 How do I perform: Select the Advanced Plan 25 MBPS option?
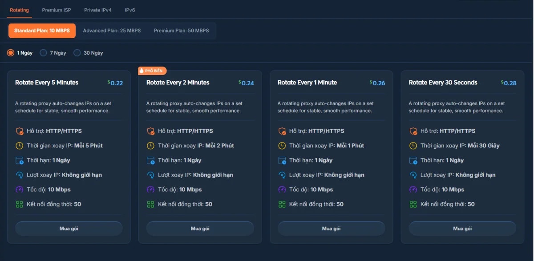coord(112,30)
